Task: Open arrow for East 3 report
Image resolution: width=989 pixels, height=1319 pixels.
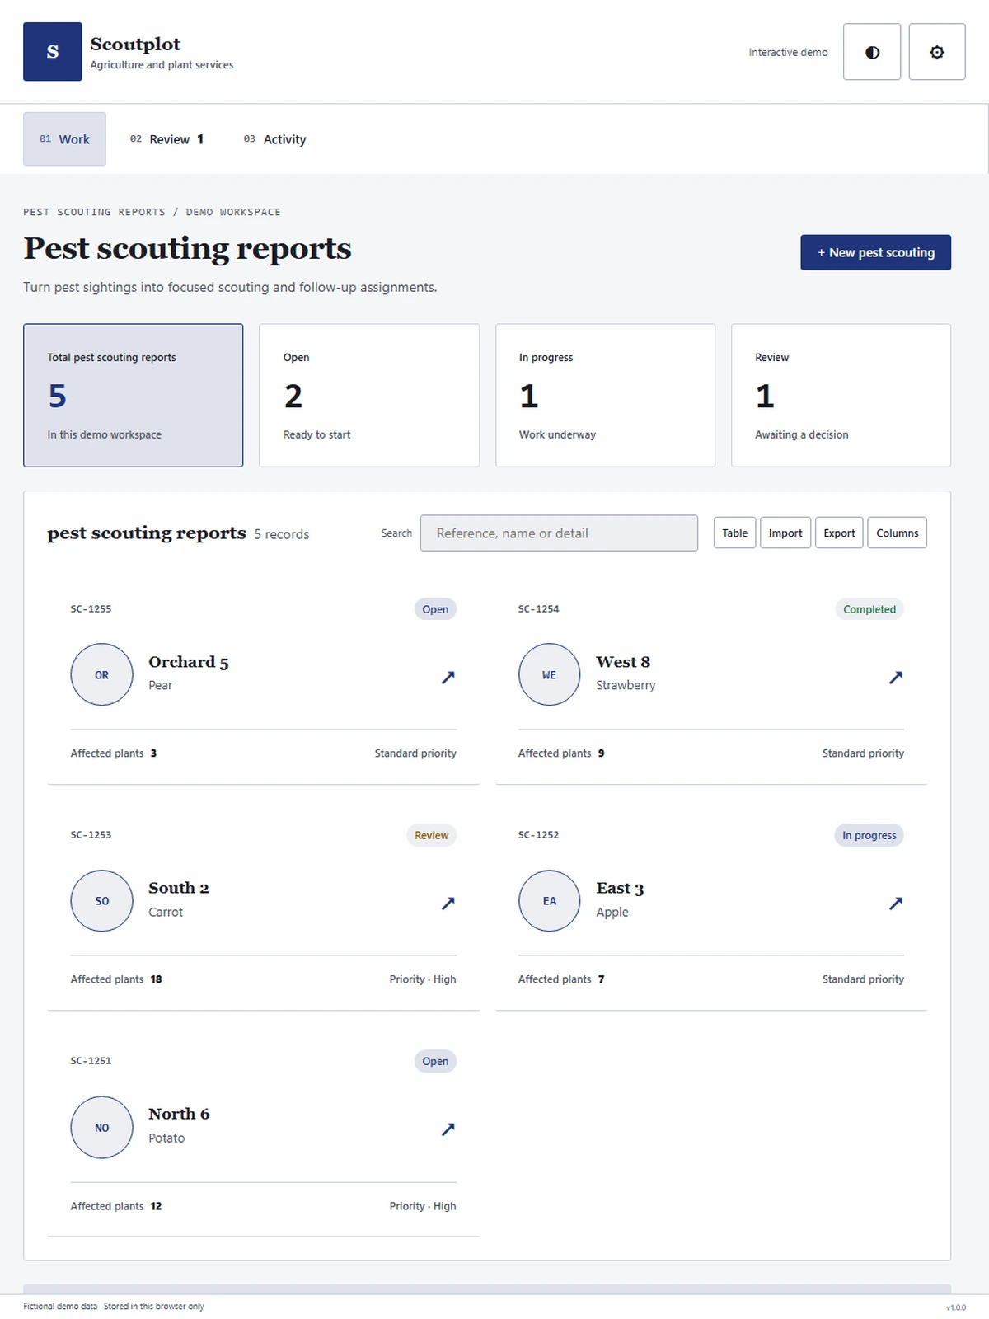Action: pyautogui.click(x=895, y=903)
